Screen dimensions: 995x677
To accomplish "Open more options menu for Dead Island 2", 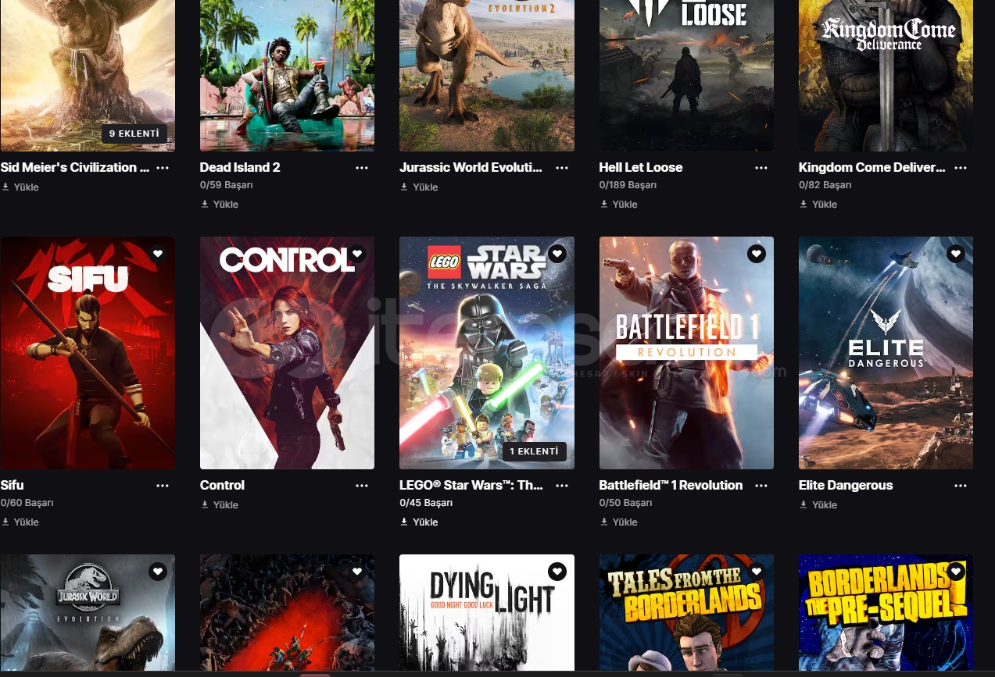I will click(x=362, y=168).
